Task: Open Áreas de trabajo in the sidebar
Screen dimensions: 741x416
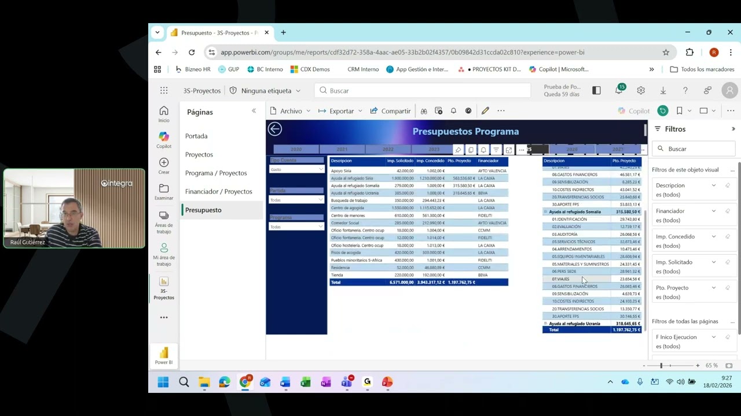Action: point(164,222)
